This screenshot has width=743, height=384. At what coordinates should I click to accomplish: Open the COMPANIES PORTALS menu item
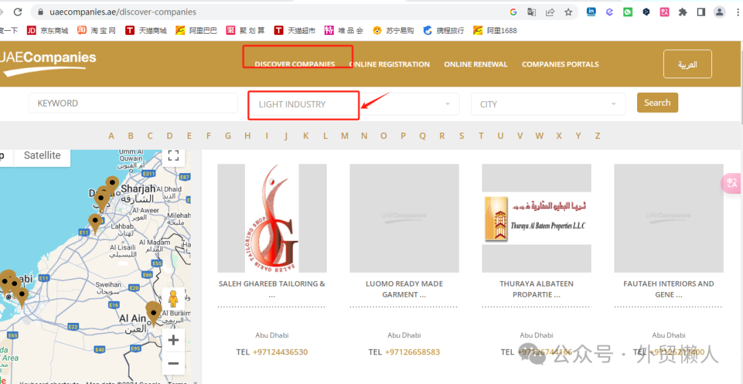pos(560,65)
